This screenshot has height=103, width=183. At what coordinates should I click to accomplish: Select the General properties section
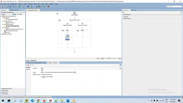point(28,69)
